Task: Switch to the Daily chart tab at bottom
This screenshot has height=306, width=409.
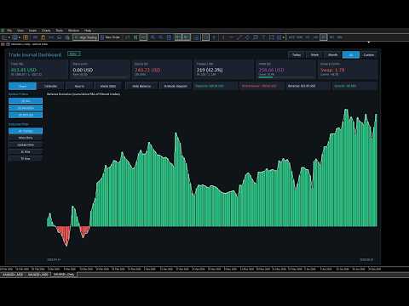Action: click(x=64, y=275)
